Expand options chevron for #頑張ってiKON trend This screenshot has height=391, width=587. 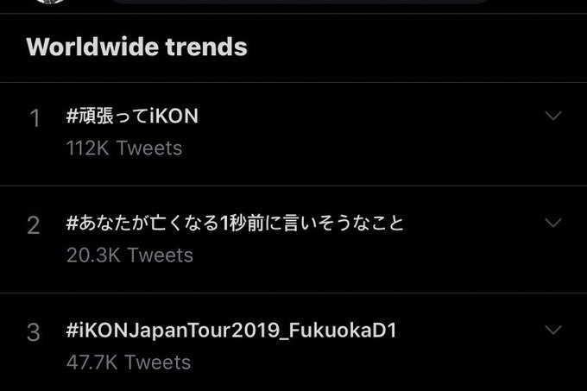(x=553, y=116)
